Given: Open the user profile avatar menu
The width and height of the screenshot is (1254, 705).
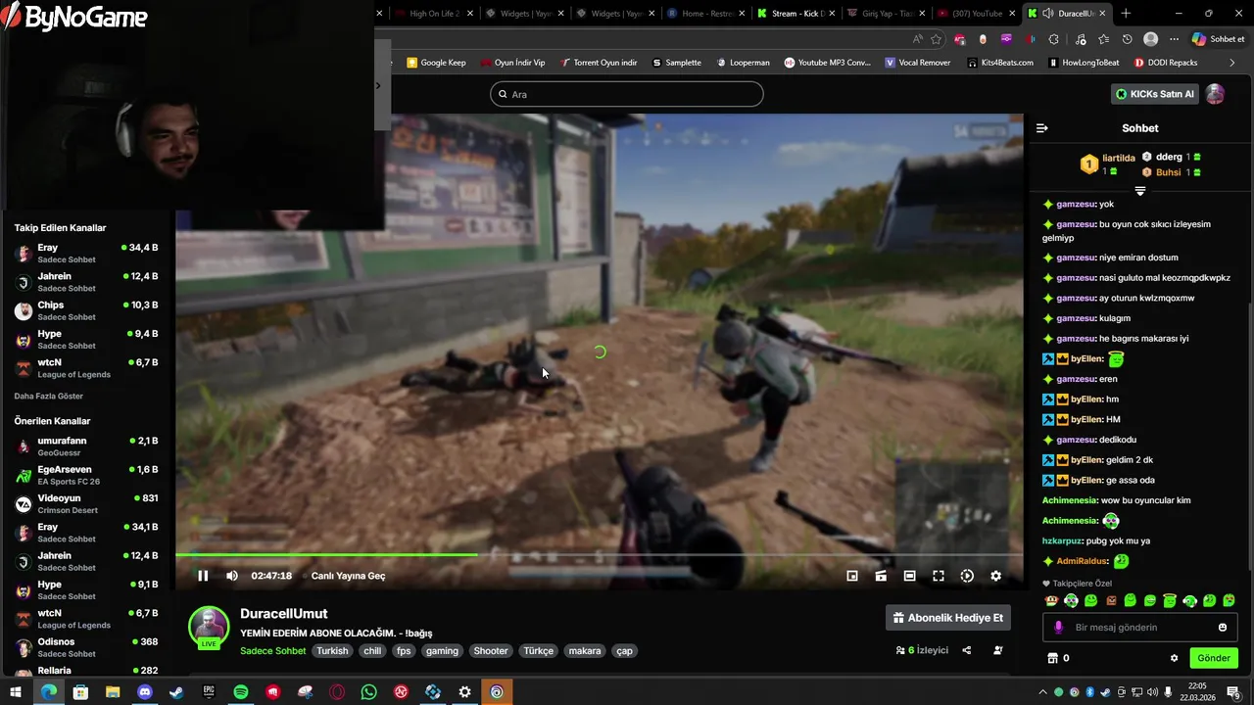Looking at the screenshot, I should tap(1215, 94).
